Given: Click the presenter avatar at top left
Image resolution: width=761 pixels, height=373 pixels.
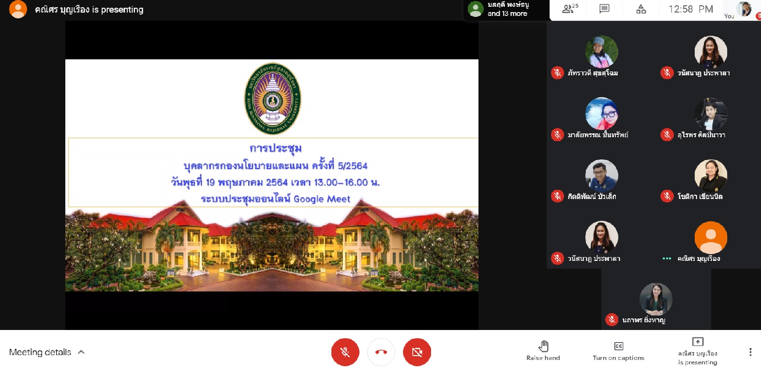Looking at the screenshot, I should (x=18, y=9).
